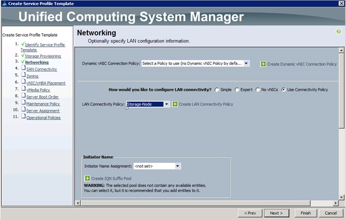Click the Storage-Node policy field

click(x=145, y=104)
